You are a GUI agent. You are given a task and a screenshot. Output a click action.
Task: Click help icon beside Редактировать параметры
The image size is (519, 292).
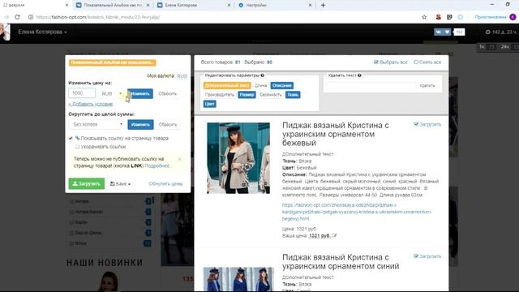tap(262, 75)
